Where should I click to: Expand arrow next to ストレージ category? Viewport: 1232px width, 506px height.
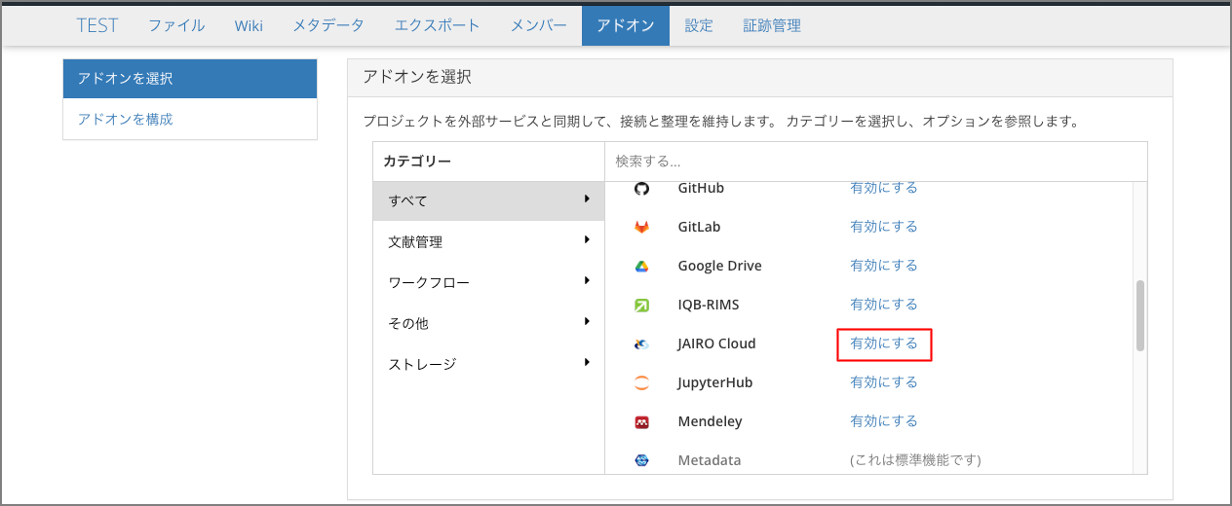587,362
